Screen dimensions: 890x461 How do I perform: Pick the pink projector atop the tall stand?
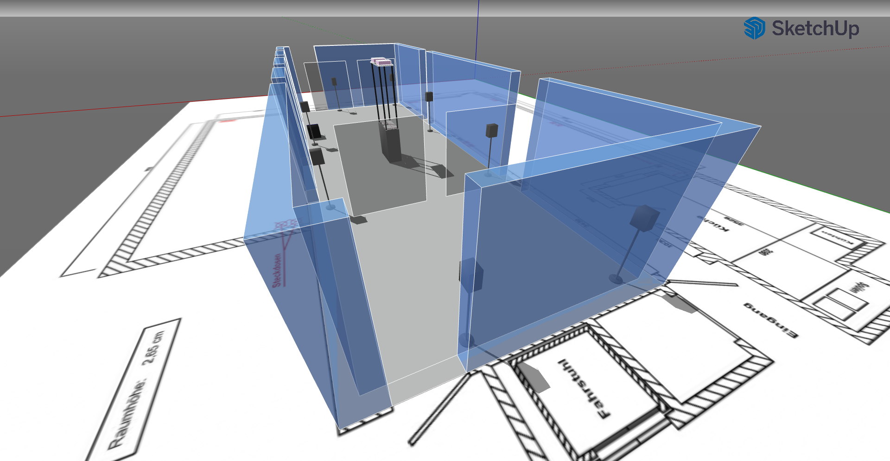(x=381, y=61)
